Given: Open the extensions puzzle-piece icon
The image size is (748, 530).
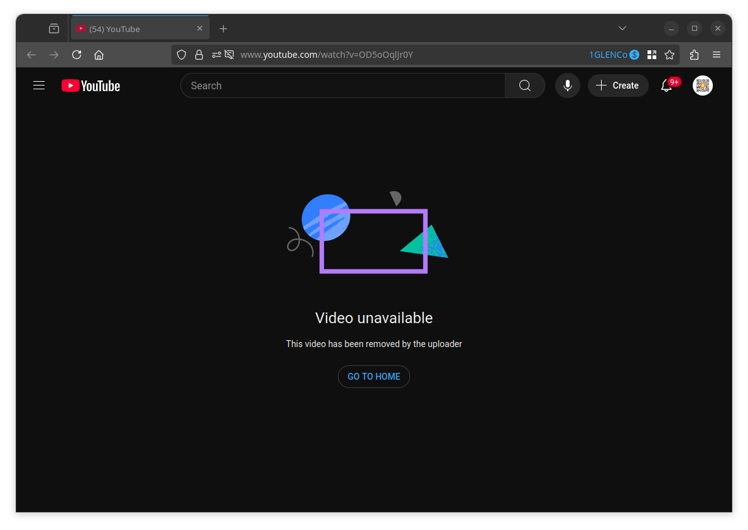Looking at the screenshot, I should [694, 55].
